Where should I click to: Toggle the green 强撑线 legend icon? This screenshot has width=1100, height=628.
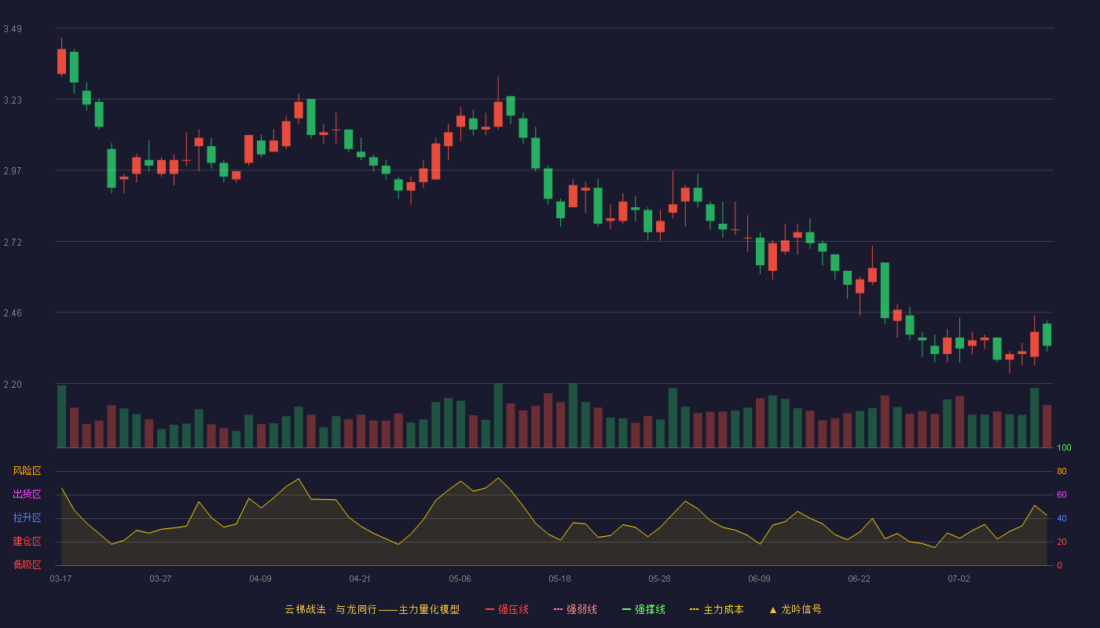(x=627, y=609)
